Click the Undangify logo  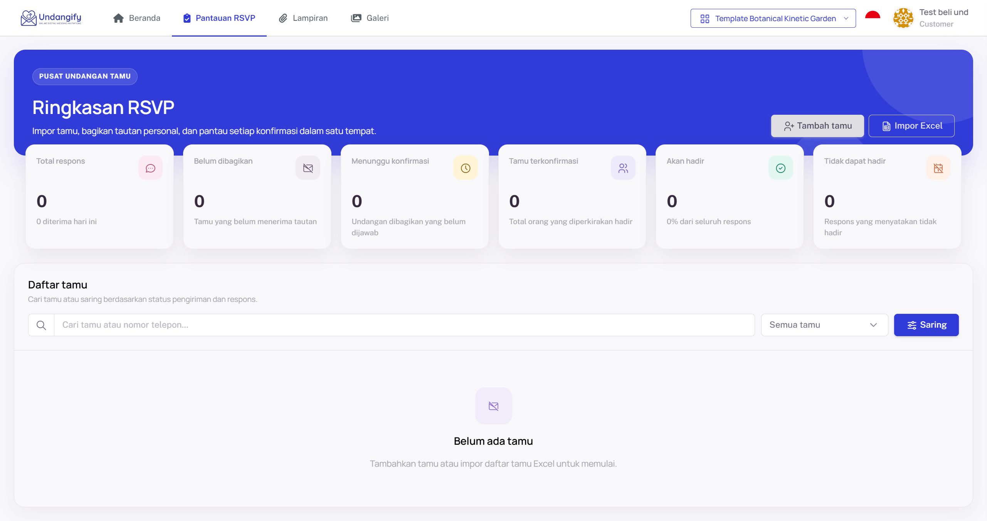(51, 18)
